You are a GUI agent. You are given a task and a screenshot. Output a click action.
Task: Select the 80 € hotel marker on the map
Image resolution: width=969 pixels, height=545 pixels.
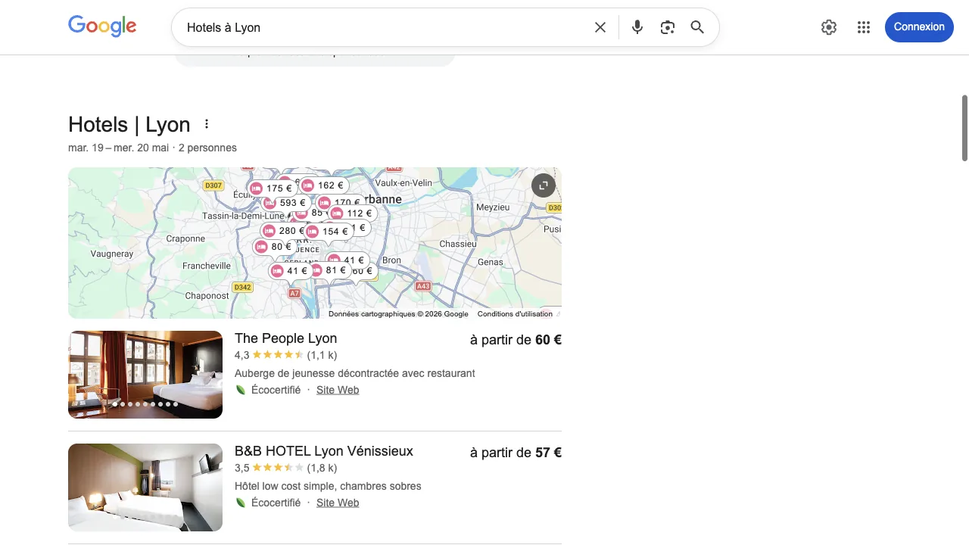tap(274, 247)
